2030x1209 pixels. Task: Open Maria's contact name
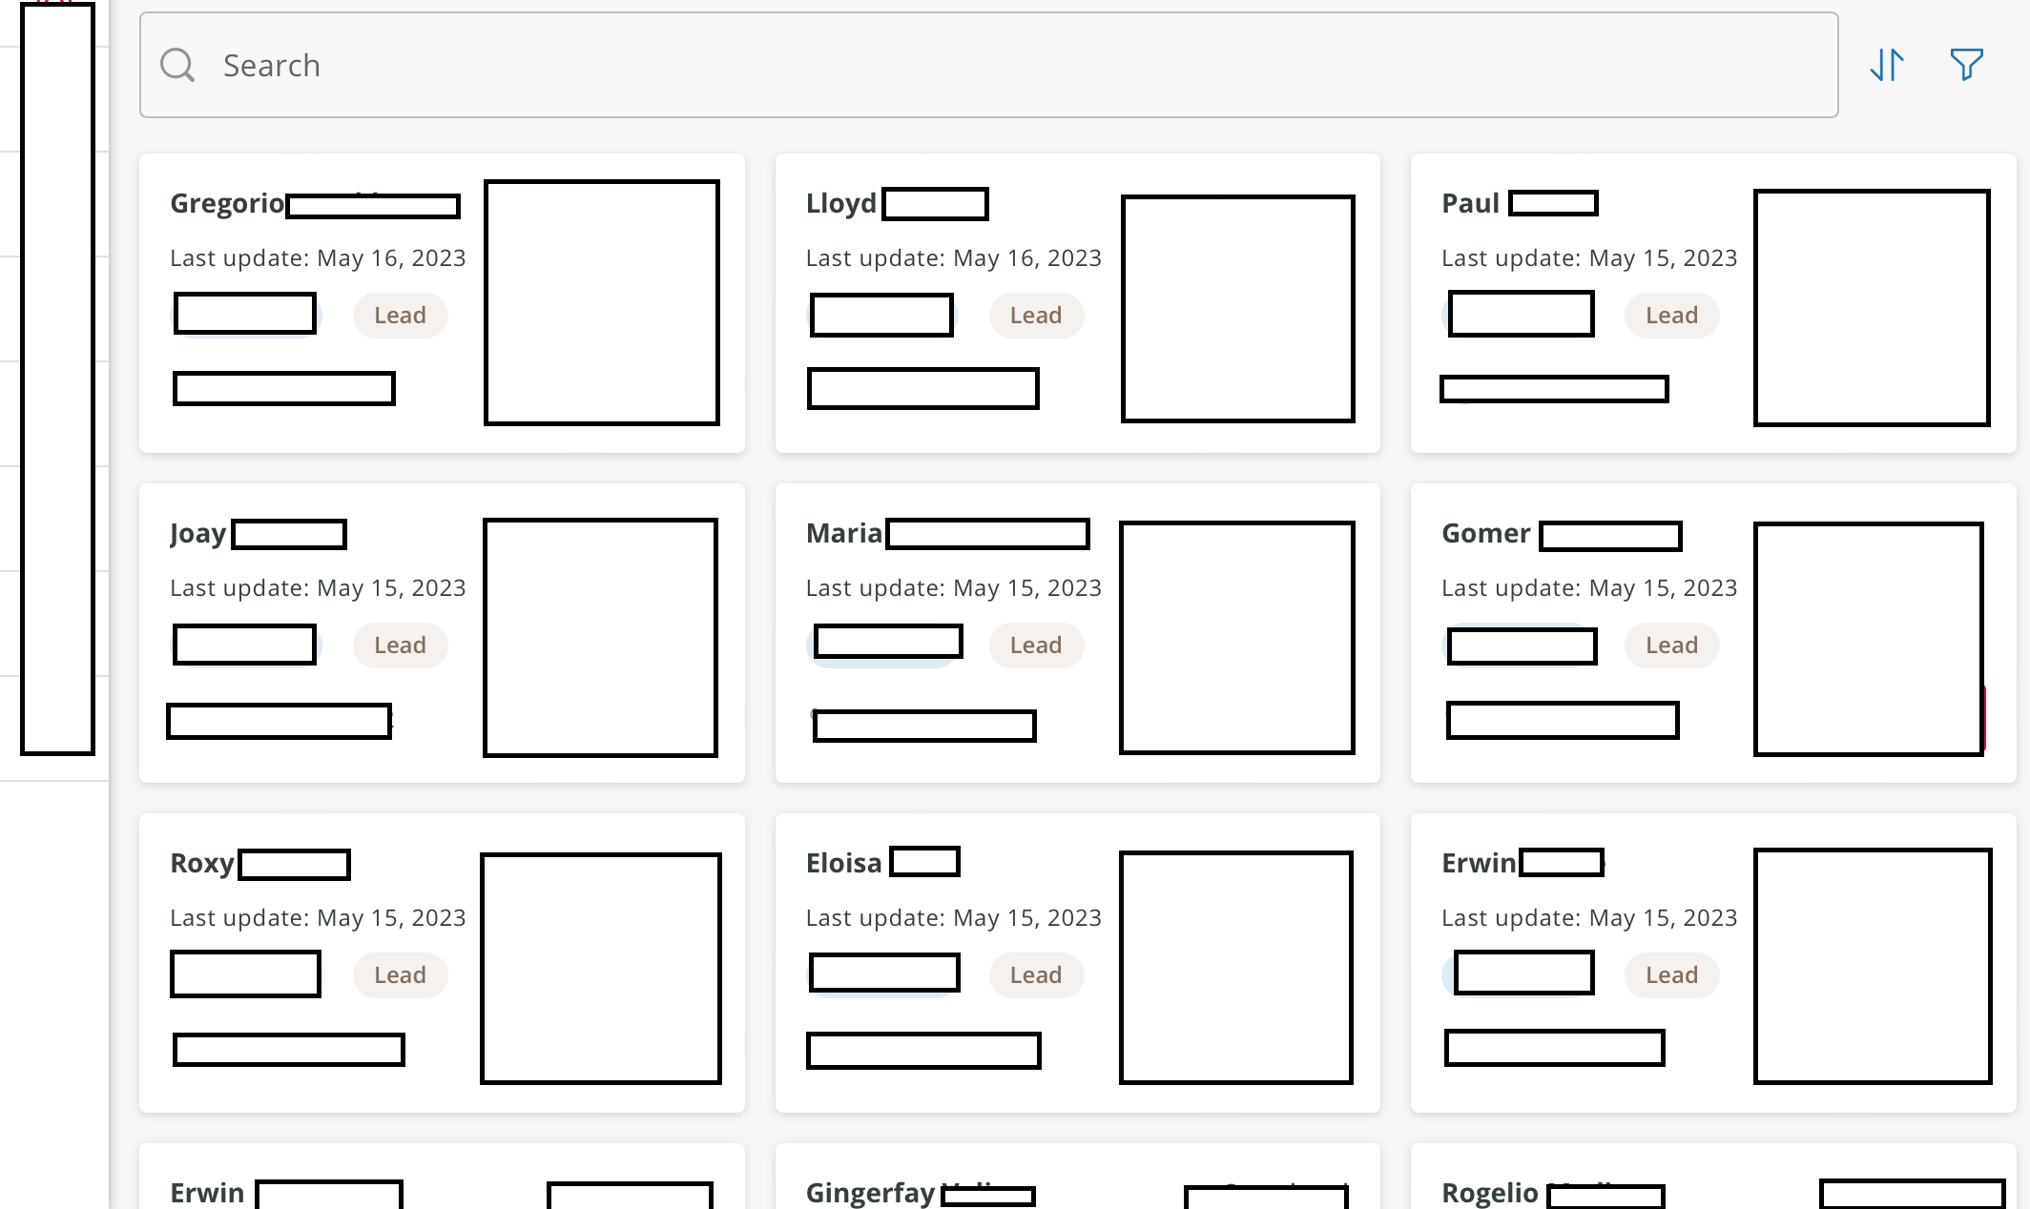coord(843,533)
